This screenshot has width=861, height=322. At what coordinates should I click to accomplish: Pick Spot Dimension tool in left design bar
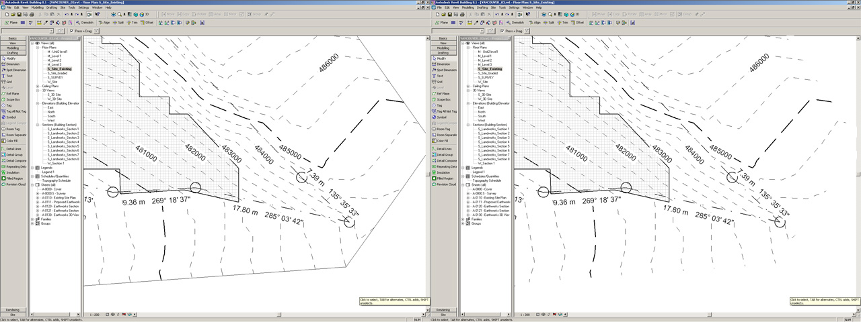pos(15,70)
